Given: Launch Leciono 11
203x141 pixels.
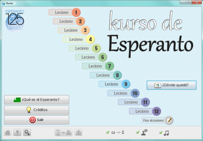Looking at the screenshot, I should 134,102.
